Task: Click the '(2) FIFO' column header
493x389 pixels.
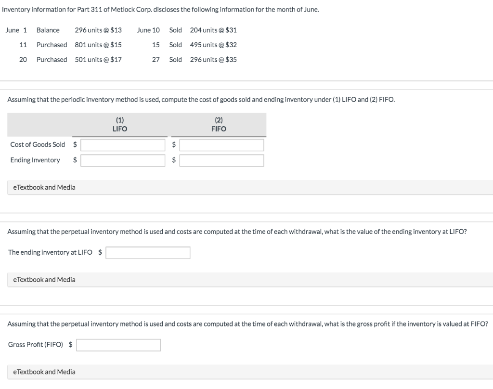Action: coord(219,125)
